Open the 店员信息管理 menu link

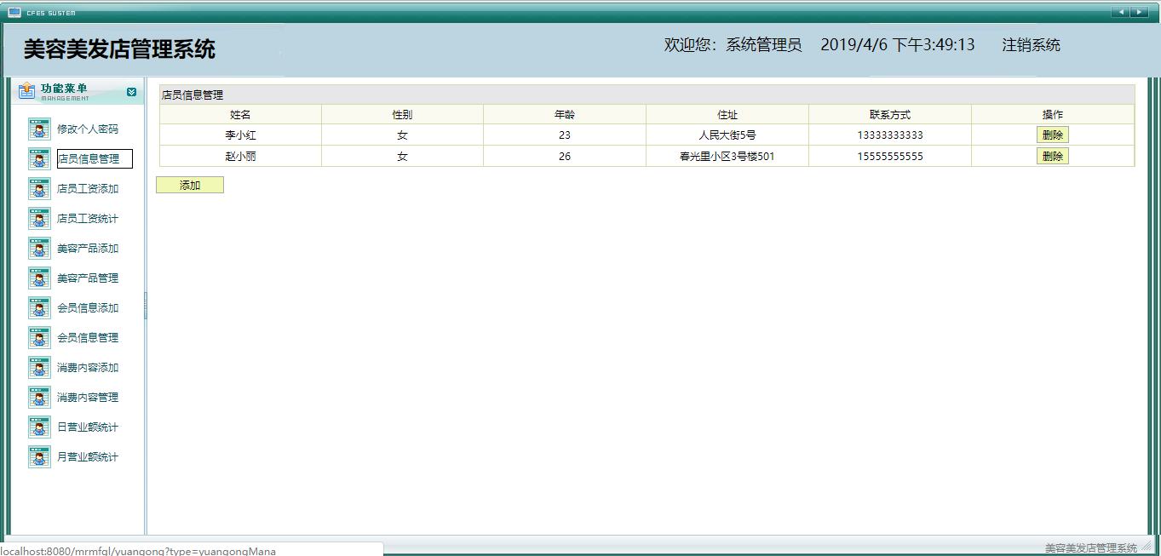coord(95,159)
